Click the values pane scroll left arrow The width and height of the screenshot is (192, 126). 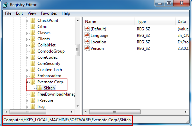coord(86,112)
